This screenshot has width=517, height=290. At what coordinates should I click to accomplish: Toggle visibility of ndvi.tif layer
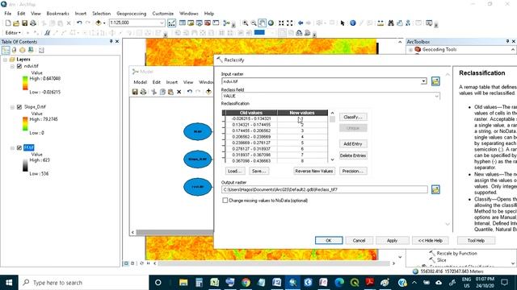[x=19, y=66]
